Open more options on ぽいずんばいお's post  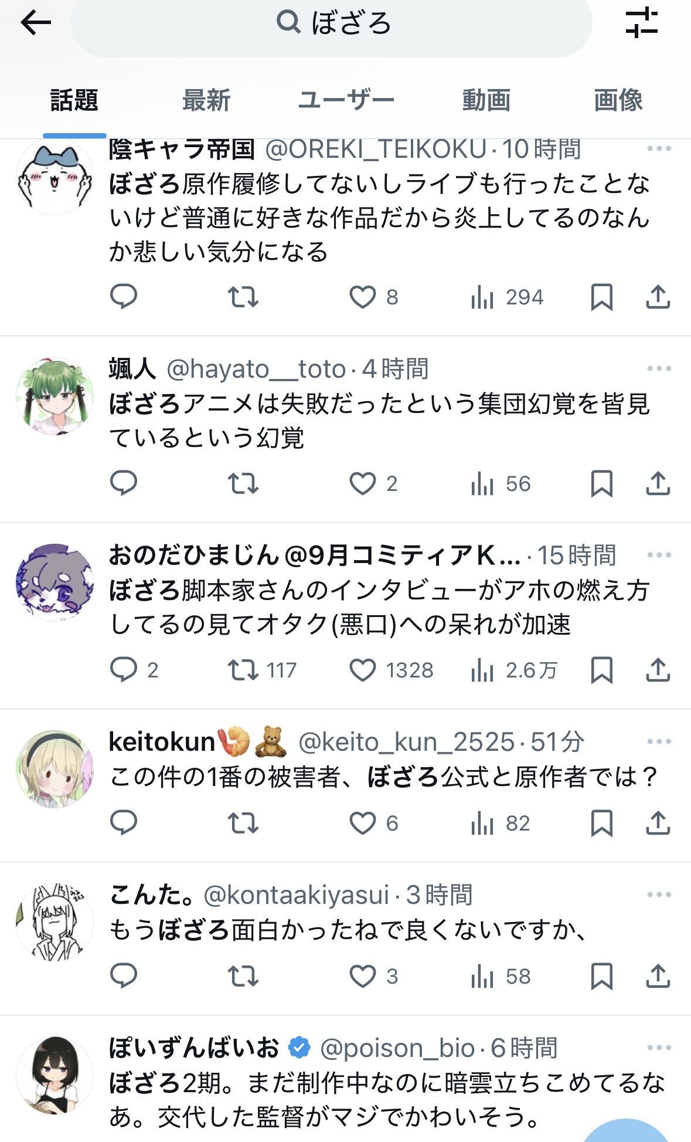coord(659,1048)
